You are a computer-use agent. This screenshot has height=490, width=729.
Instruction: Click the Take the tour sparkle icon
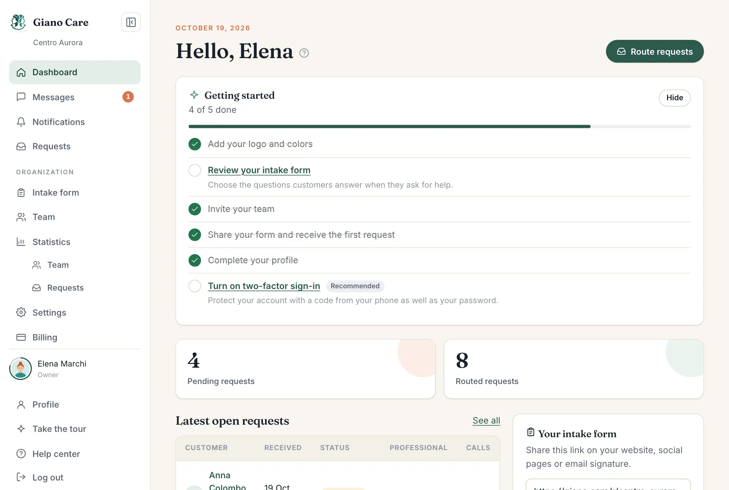pos(21,429)
